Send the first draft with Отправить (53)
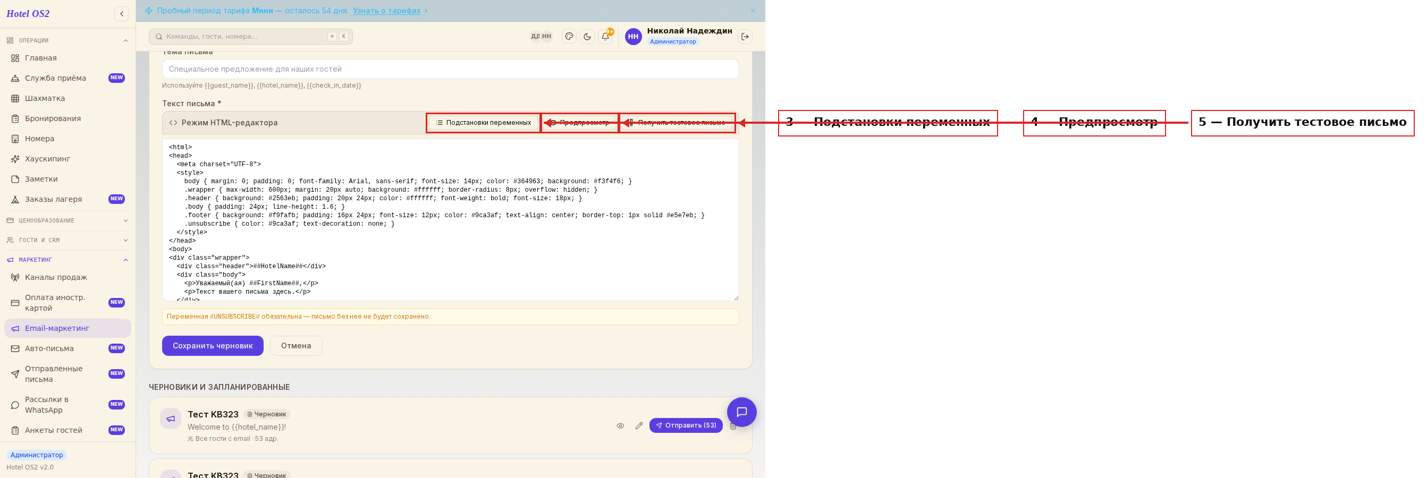The height and width of the screenshot is (478, 1427). 686,425
